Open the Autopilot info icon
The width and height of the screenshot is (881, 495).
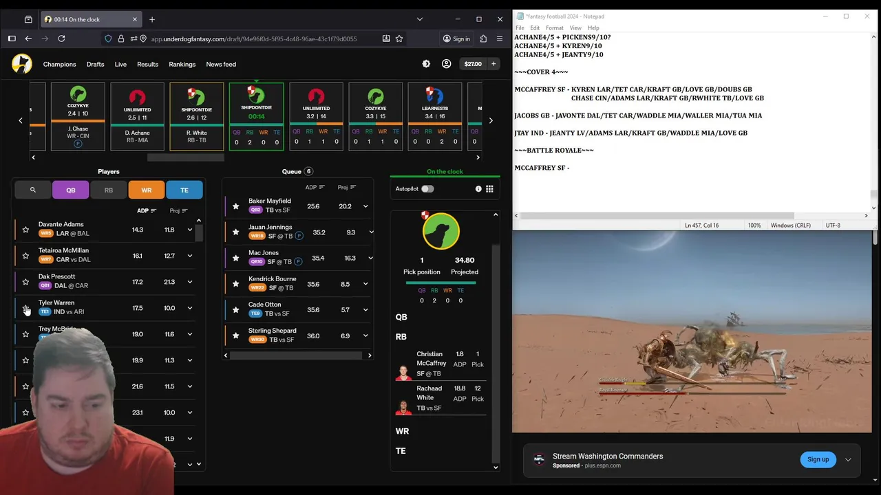(x=478, y=188)
